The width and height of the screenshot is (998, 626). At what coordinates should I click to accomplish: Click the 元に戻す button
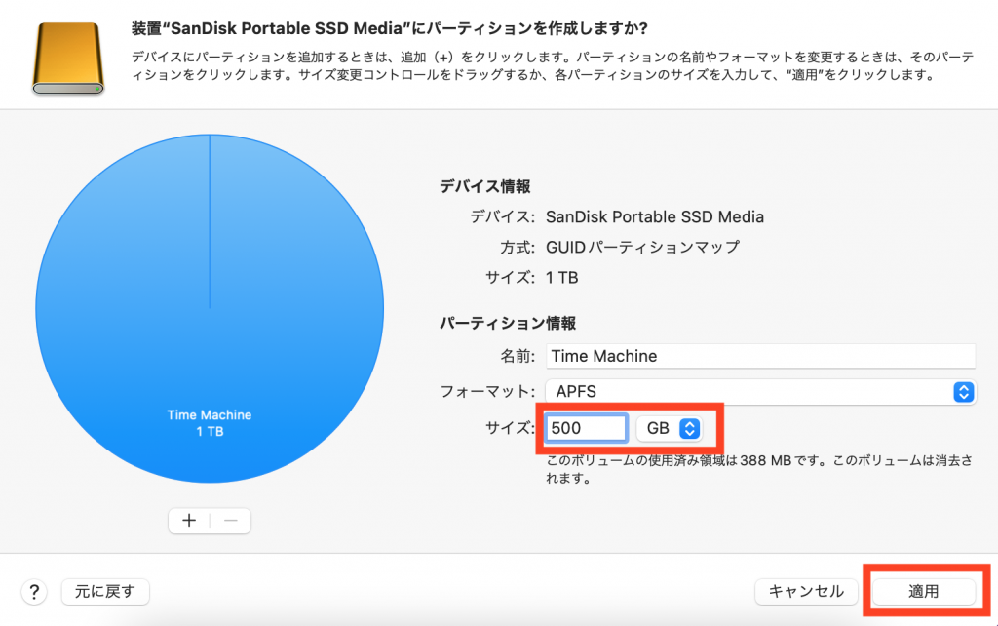[105, 591]
